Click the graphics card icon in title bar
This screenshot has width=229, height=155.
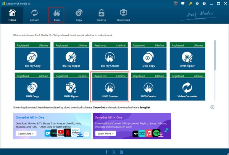point(176,3)
